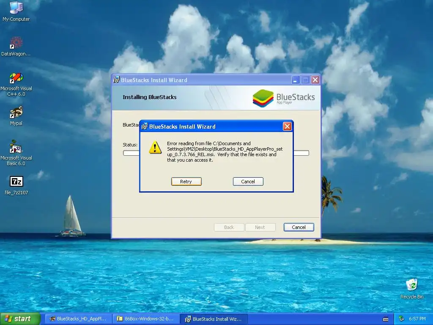Screen dimensions: 433x325
Task: Click the installation progress bar right end
Action: (x=301, y=153)
